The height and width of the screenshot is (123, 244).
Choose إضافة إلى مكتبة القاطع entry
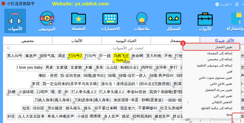tap(211, 108)
